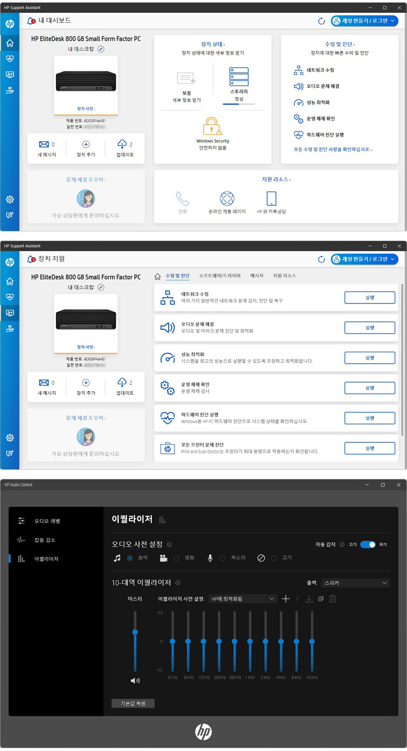Viewport: 407px width, 751px height.
Task: Open 오디오 레벨 in audio control sidebar
Action: pos(47,521)
